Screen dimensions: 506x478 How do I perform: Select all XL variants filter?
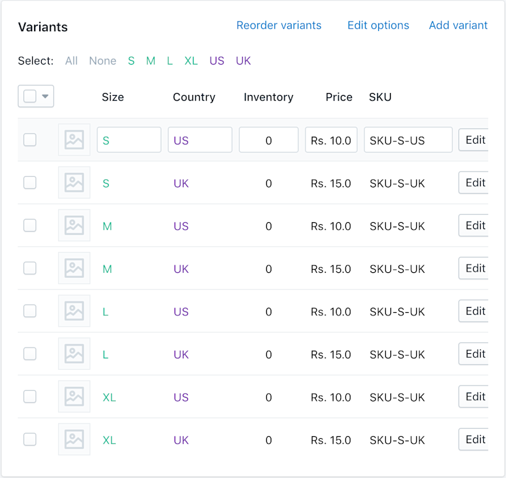click(x=191, y=61)
